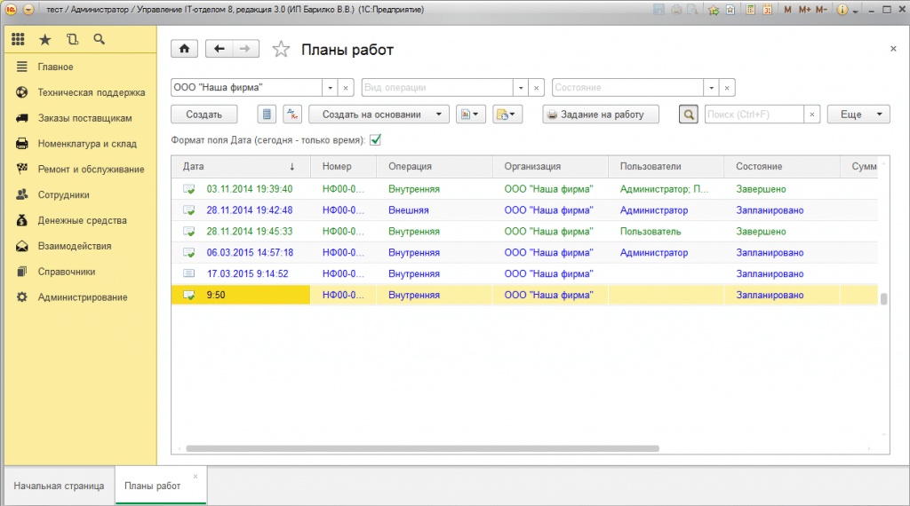Open the sections menu grid icon
Image resolution: width=910 pixels, height=506 pixels.
click(x=18, y=39)
